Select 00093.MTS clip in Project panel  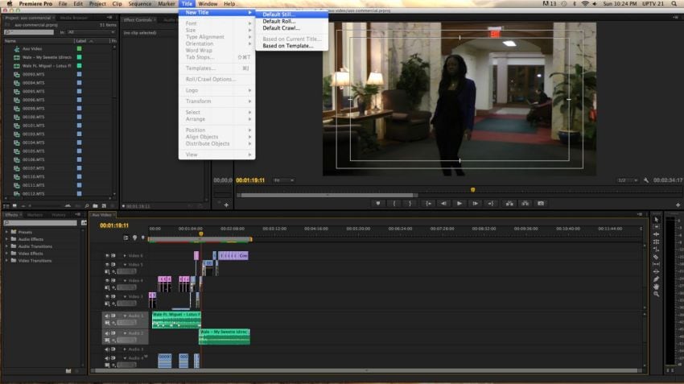pos(34,74)
